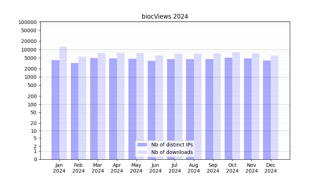
Task: Click the 'Nb of downloads' legend label
Action: pos(172,152)
